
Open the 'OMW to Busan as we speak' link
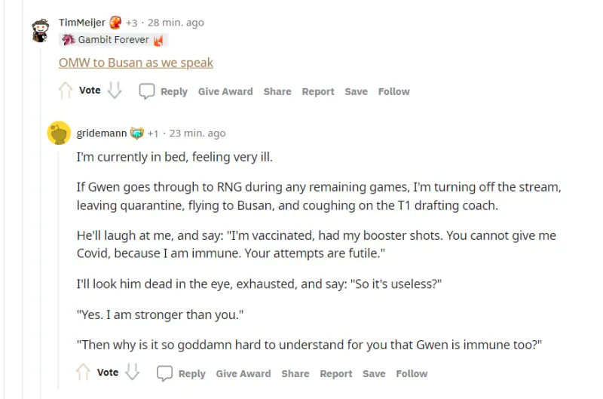point(136,63)
